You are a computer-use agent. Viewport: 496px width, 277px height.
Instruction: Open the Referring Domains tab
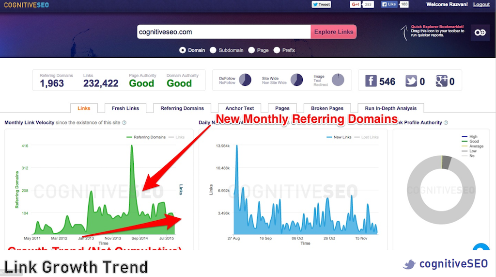182,108
